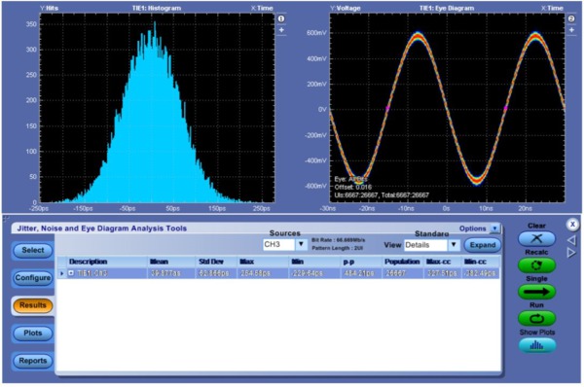Click the Single run arrow button
The width and height of the screenshot is (584, 387).
click(536, 292)
